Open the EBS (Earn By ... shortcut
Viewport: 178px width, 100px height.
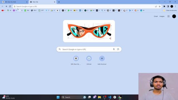[76, 60]
